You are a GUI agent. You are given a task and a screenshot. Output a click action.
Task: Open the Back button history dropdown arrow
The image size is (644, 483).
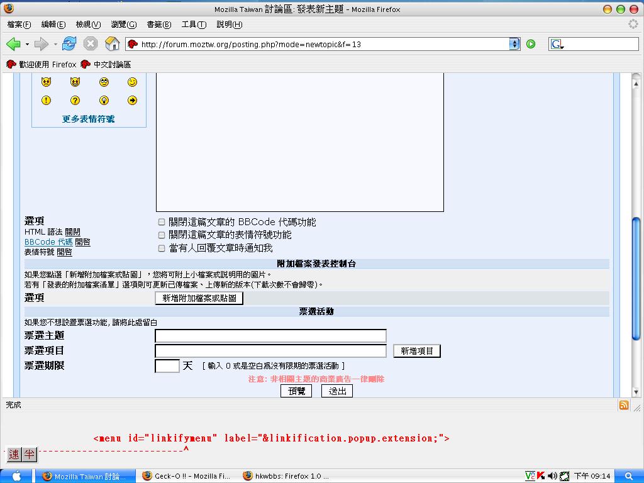pos(27,44)
